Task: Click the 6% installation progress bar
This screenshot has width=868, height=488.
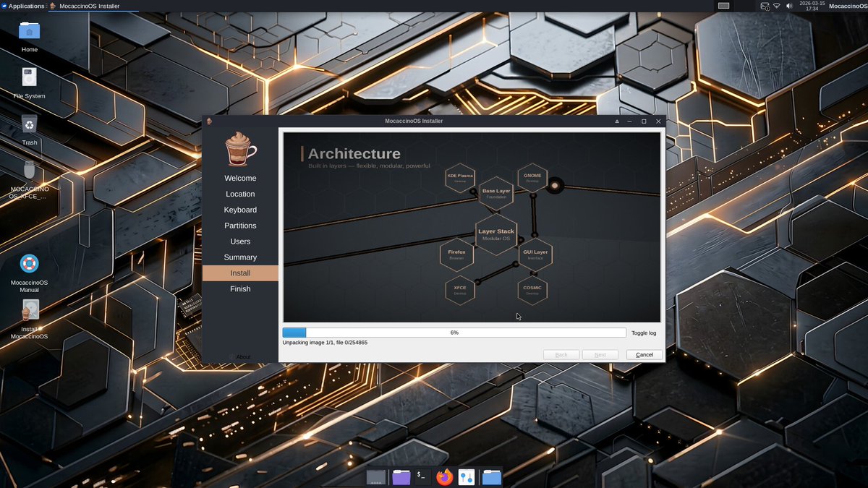Action: coord(454,333)
